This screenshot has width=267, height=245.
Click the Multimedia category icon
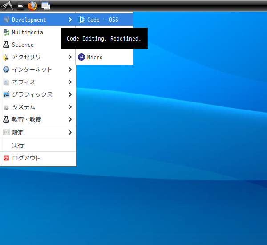pos(6,32)
